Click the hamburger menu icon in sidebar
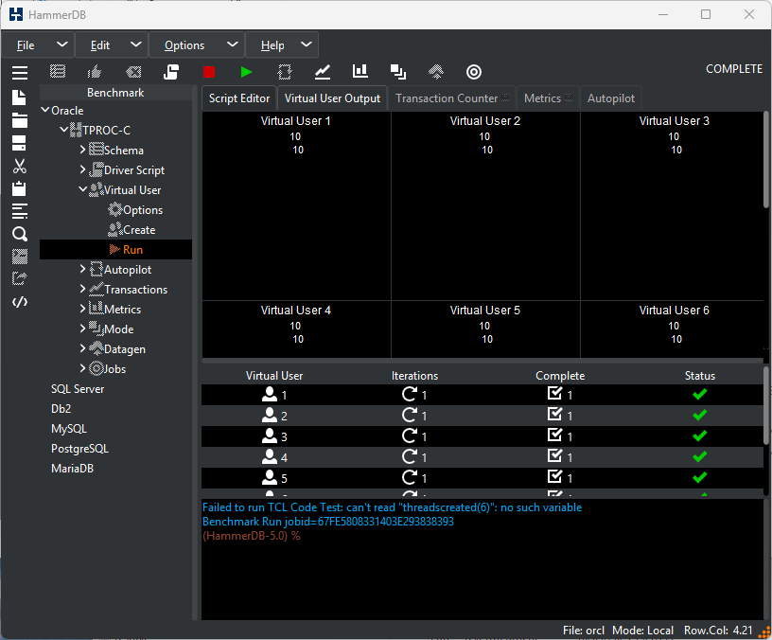 (x=20, y=73)
